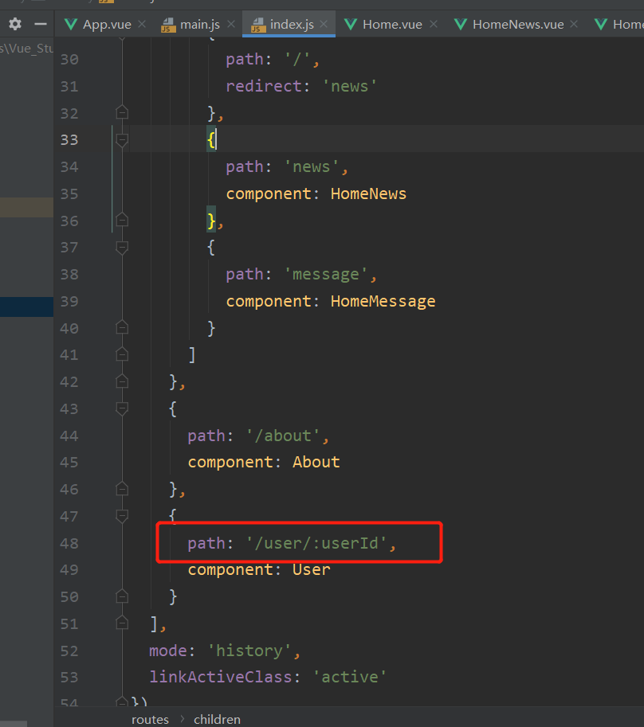The width and height of the screenshot is (644, 727).
Task: Click the 'news' path string on line 34
Action: tap(312, 167)
